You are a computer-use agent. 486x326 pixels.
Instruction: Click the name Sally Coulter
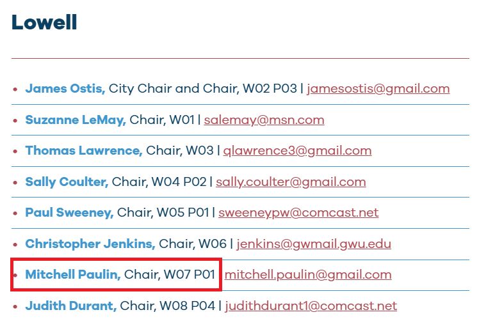(x=67, y=182)
